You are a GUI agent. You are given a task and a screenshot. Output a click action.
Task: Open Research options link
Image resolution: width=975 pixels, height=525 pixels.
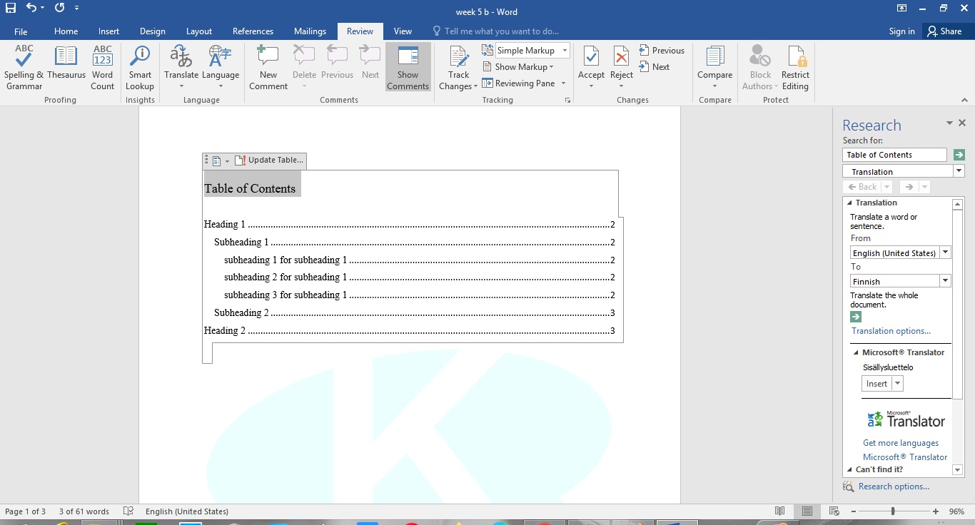point(894,486)
